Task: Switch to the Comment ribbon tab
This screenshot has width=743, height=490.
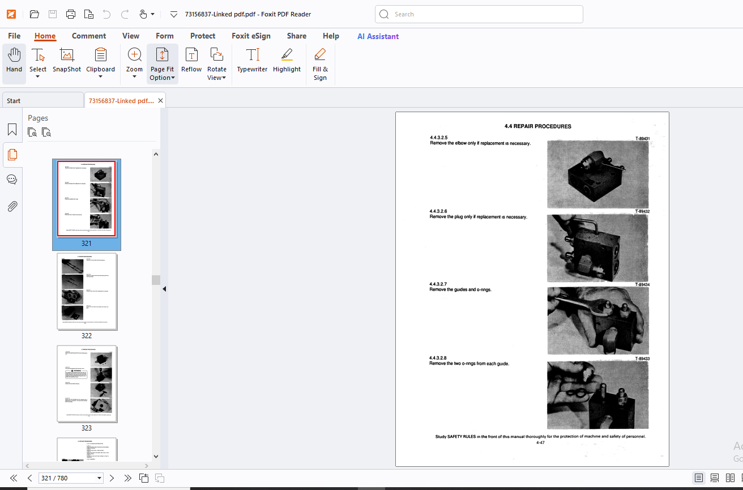Action: [x=89, y=36]
